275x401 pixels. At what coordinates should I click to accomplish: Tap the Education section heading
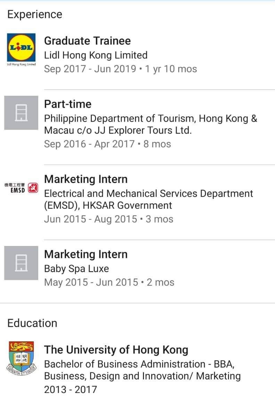pos(32,323)
